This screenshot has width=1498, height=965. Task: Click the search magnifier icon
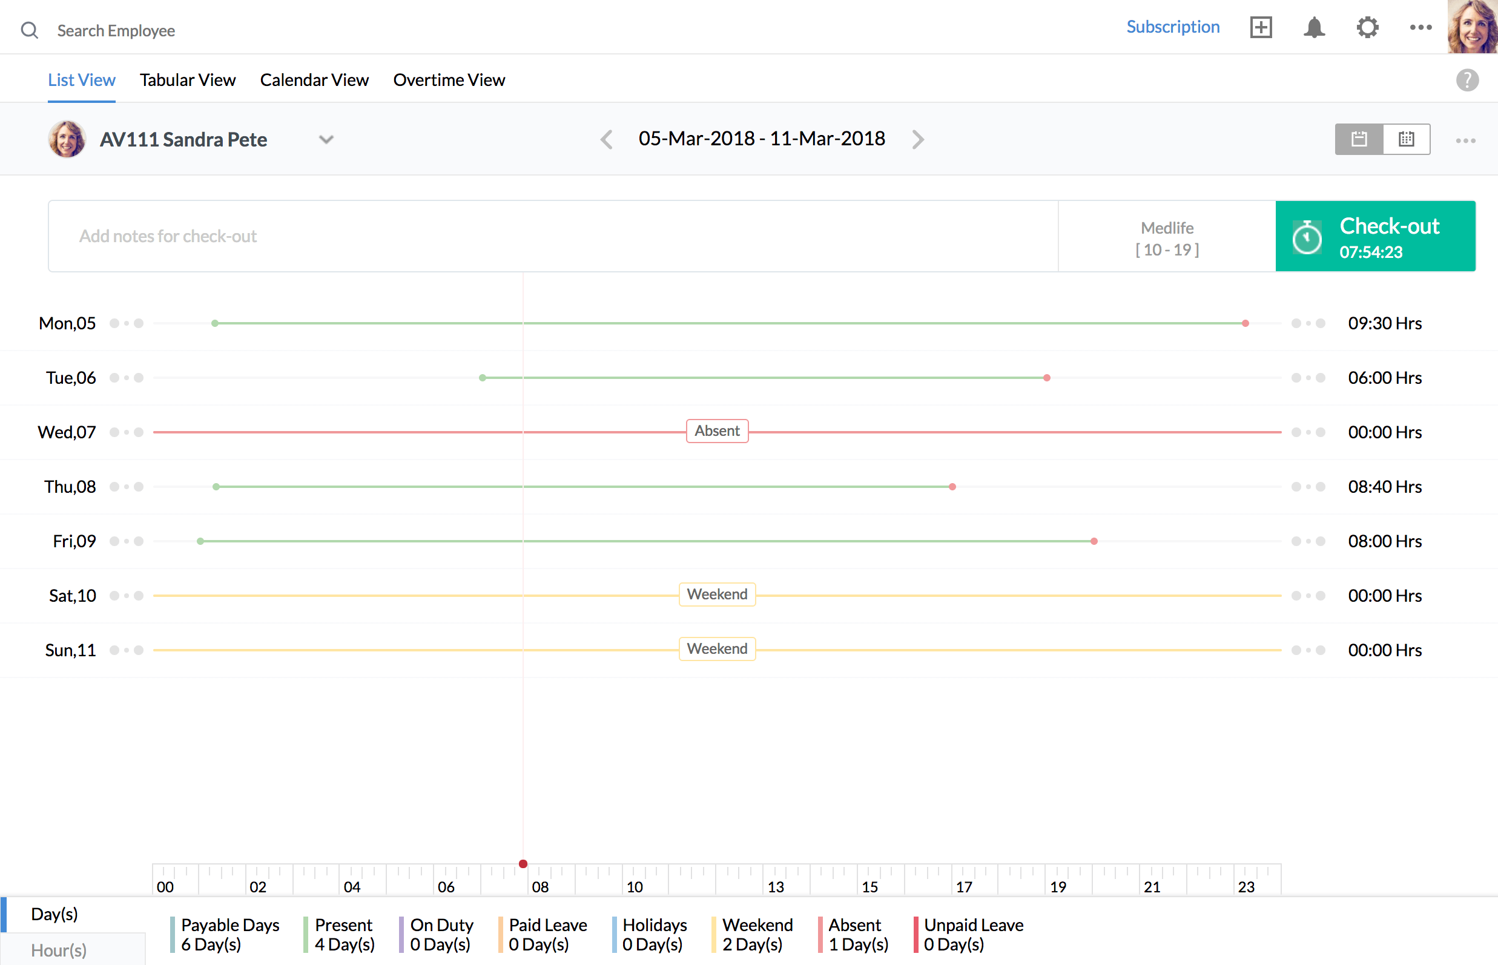coord(30,30)
